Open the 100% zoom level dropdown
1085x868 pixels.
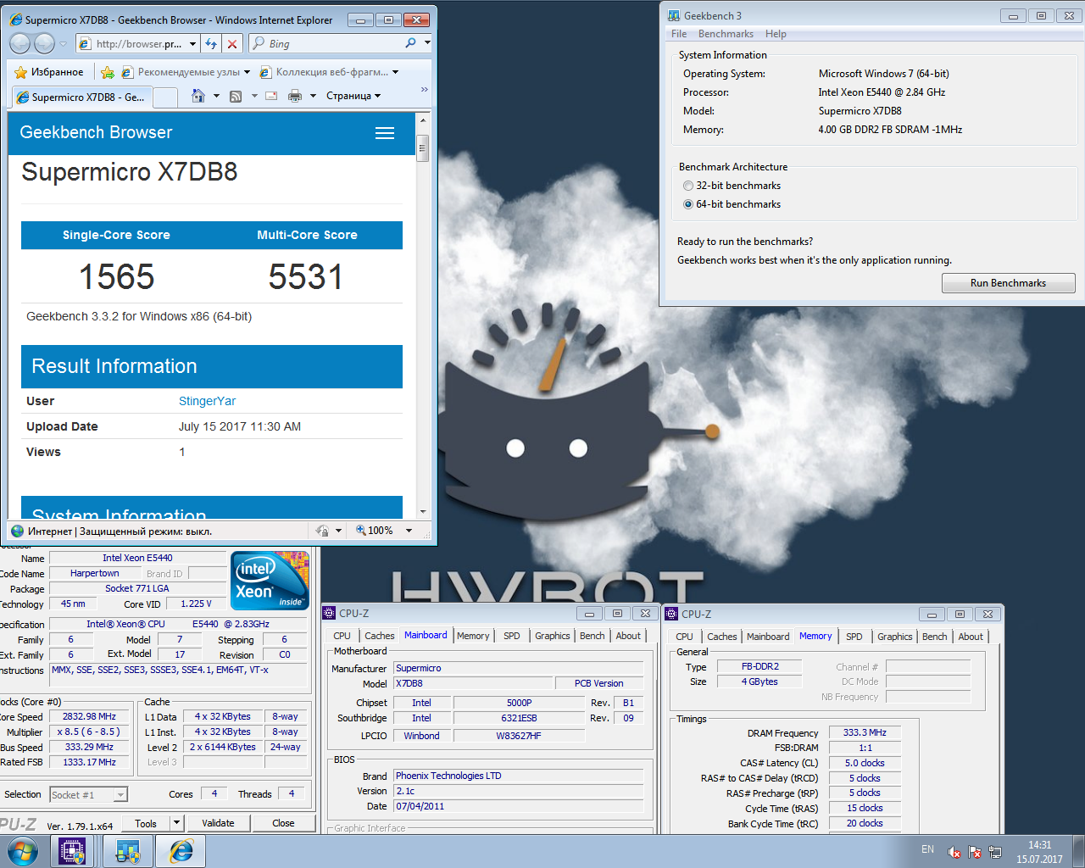tap(409, 531)
